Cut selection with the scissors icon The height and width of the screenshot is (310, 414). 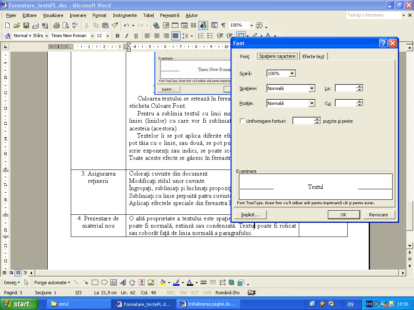(x=87, y=25)
